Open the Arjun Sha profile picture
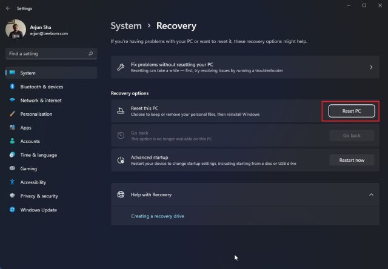388x269 pixels. click(x=16, y=30)
